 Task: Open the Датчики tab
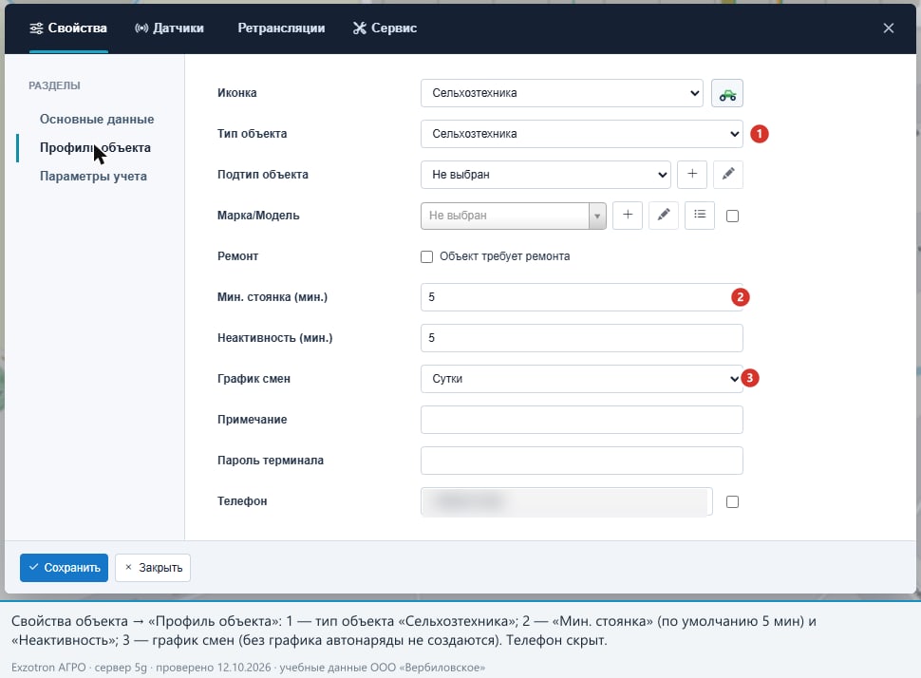pos(169,28)
